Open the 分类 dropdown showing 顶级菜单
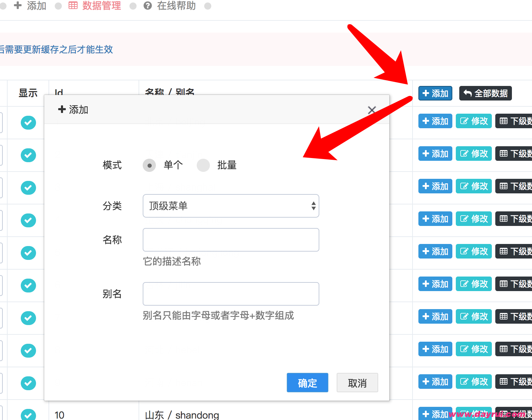The image size is (532, 420). (231, 206)
